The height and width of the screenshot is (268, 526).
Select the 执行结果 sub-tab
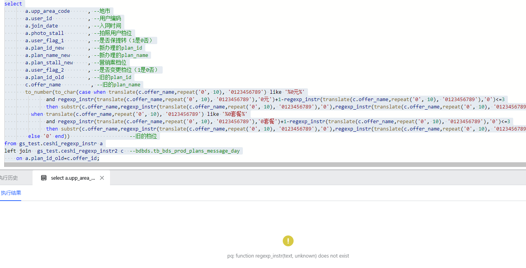11,193
